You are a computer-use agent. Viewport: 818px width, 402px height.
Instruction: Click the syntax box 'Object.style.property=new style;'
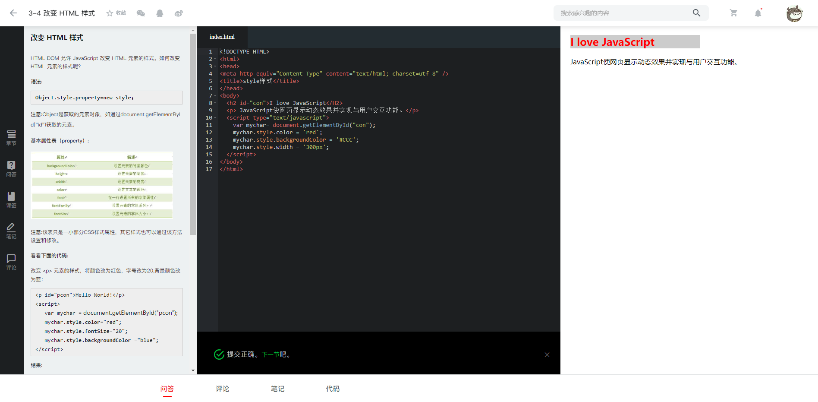(107, 98)
